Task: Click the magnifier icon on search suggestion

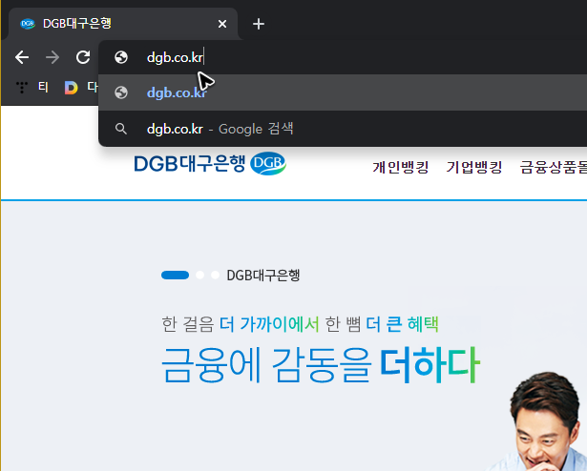Action: tap(121, 129)
